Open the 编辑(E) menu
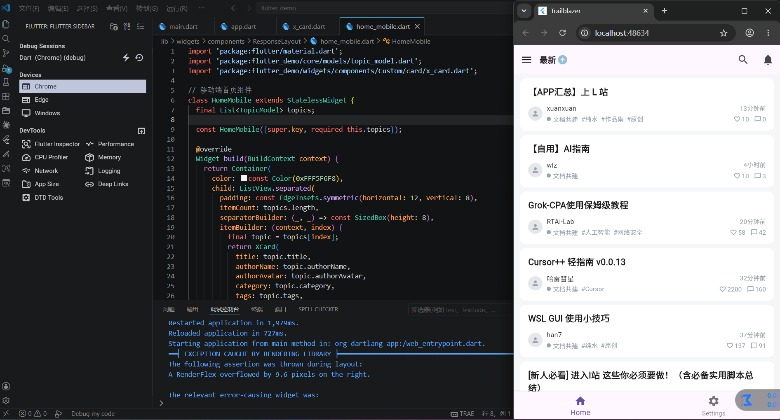This screenshot has height=420, width=780. click(58, 8)
